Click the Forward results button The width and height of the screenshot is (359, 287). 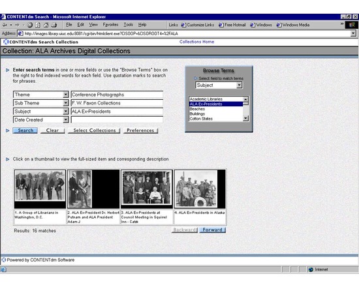[x=213, y=230]
